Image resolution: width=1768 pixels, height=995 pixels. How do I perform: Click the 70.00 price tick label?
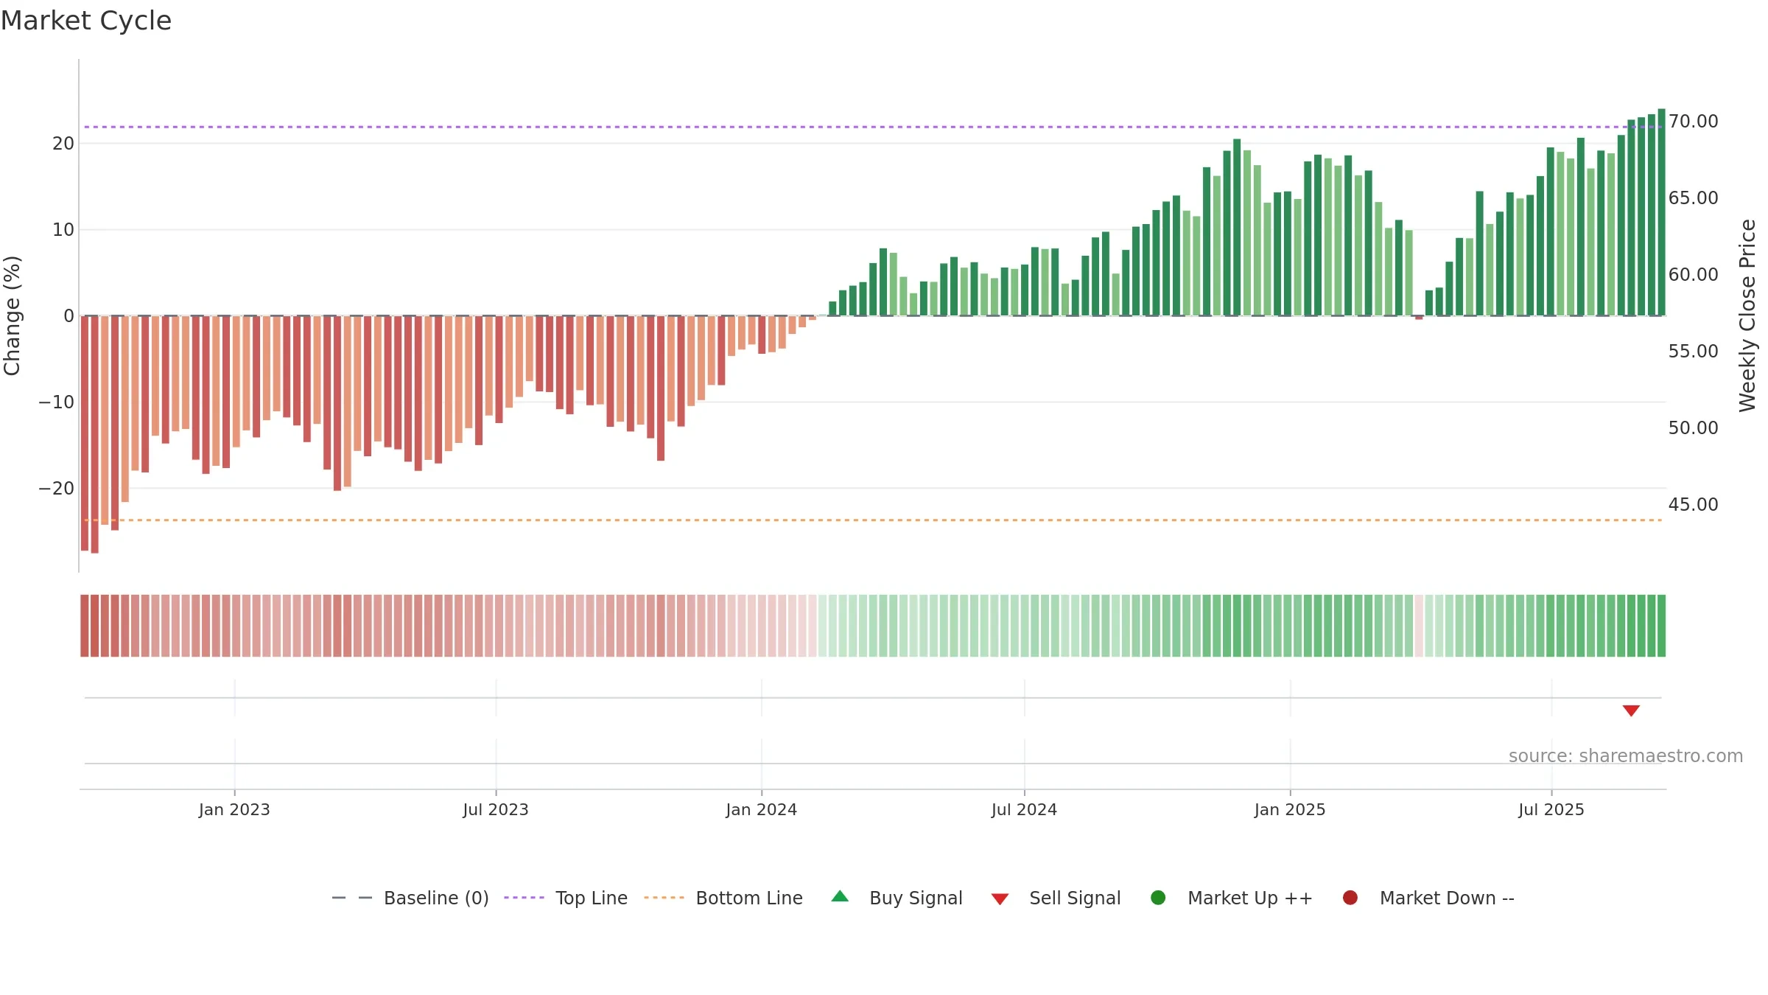(x=1693, y=122)
